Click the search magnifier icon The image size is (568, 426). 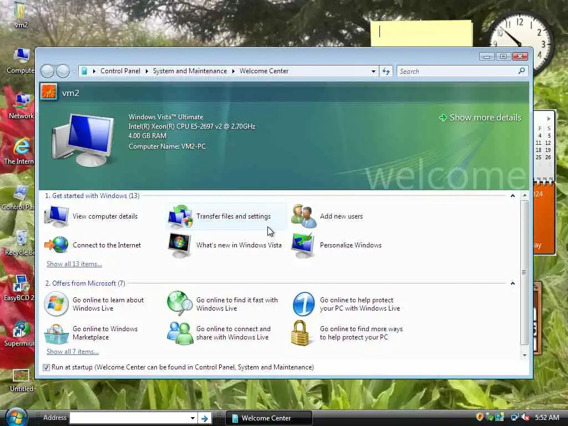point(521,71)
